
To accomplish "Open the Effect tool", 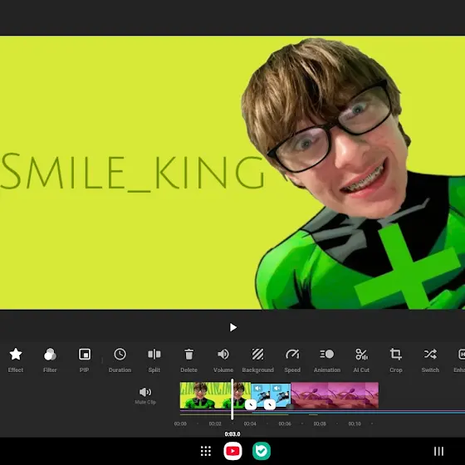I will click(x=16, y=360).
